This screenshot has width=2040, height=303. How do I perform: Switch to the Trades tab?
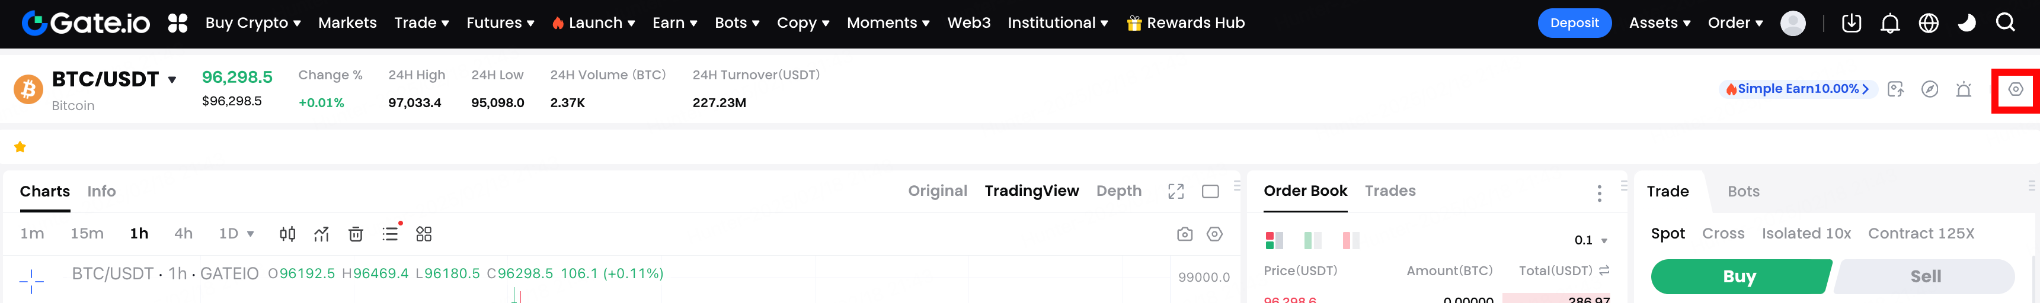[1390, 191]
